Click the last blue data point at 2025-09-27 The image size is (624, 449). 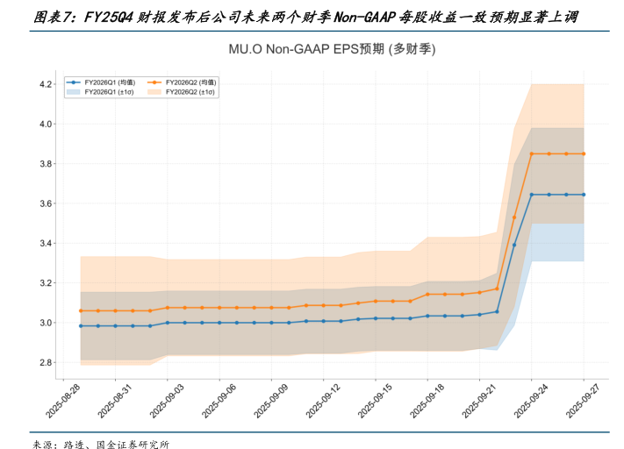pyautogui.click(x=584, y=195)
